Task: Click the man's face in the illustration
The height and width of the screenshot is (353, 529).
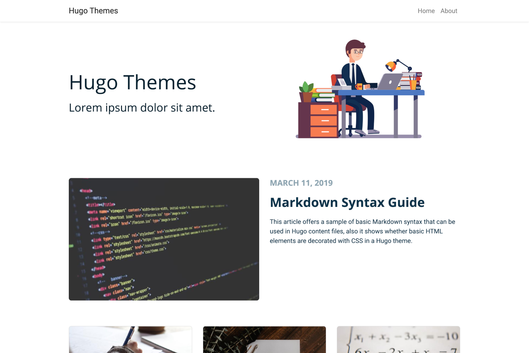Action: [357, 53]
